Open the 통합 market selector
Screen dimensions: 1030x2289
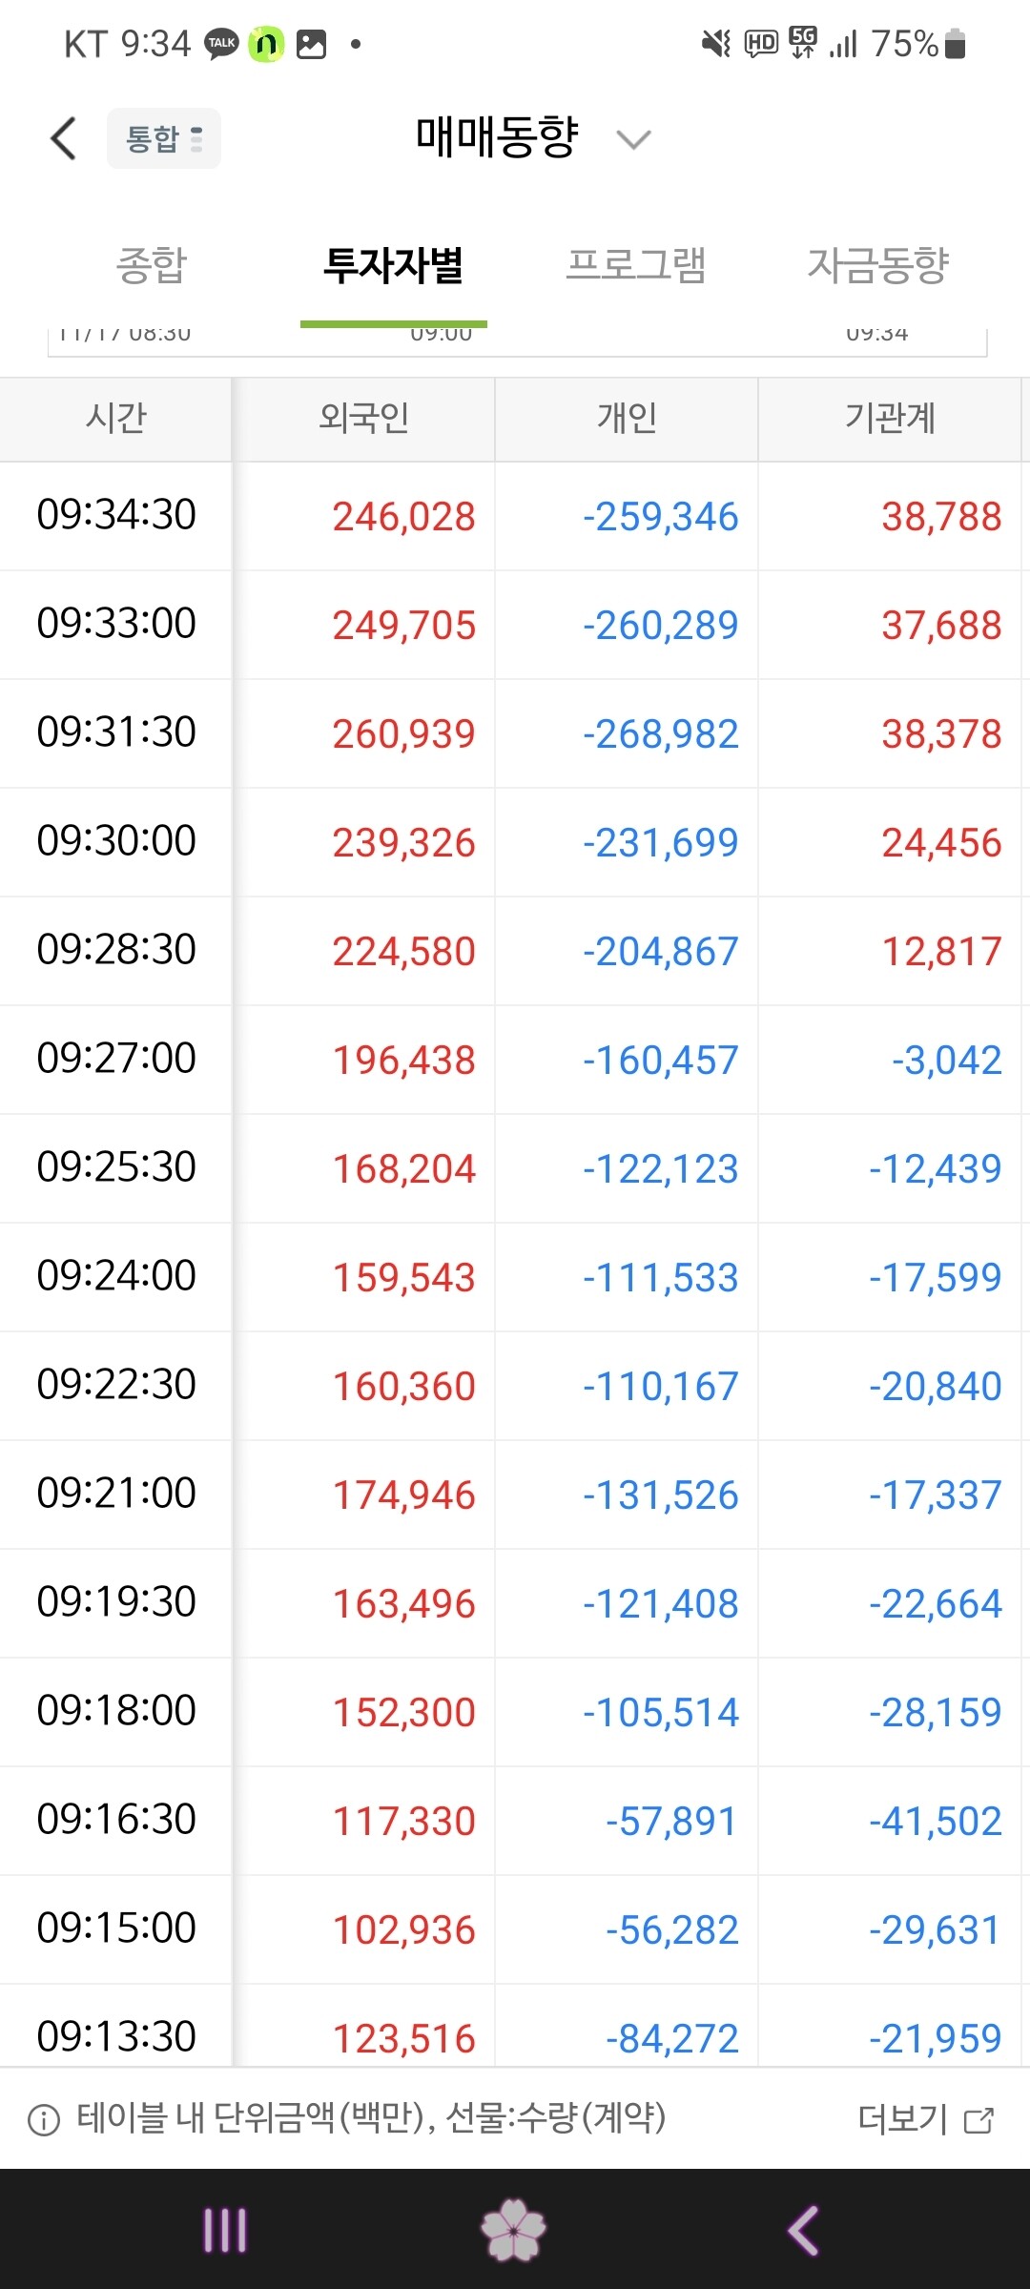tap(164, 139)
